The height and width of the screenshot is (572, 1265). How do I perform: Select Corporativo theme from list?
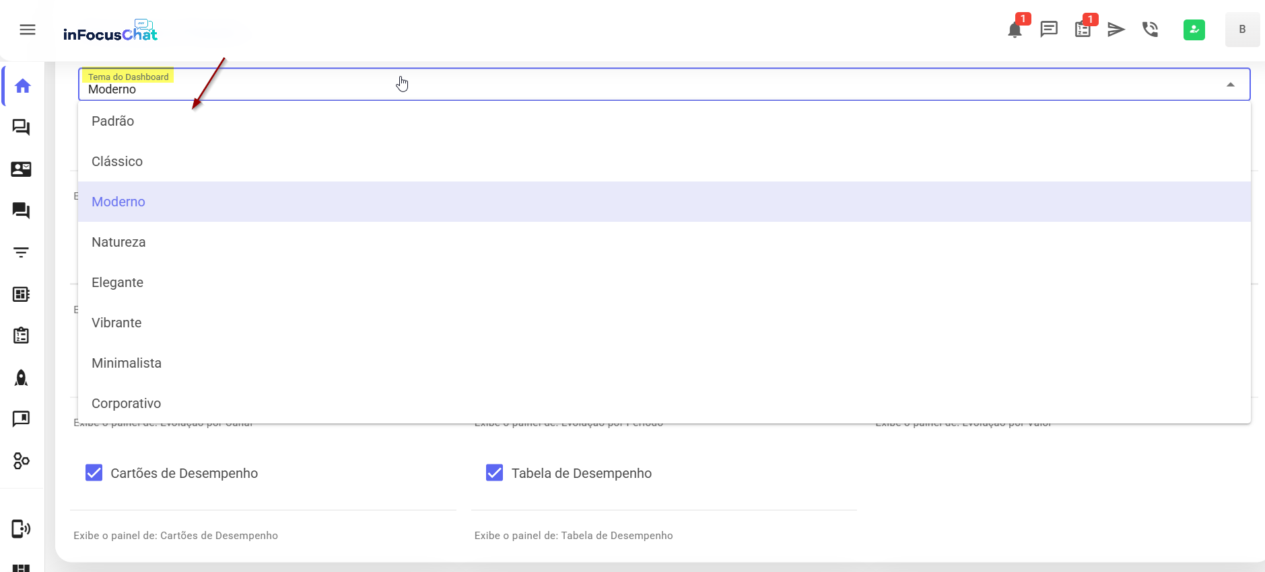(x=127, y=403)
